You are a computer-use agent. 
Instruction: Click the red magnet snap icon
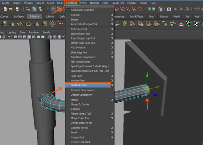[x=140, y=9]
